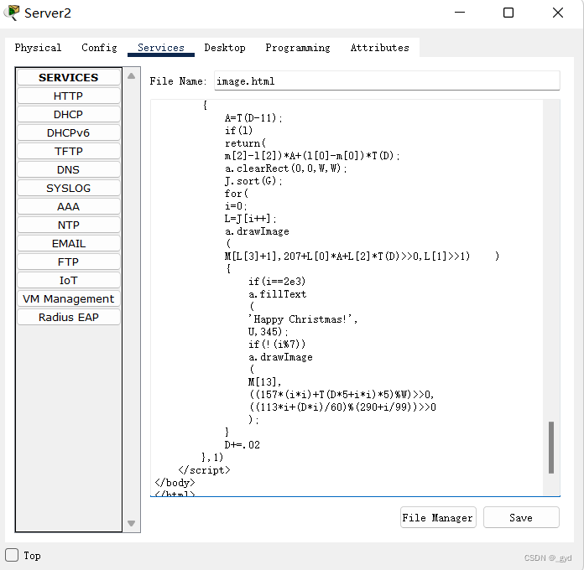Click the if(i==2e3) code line

pyautogui.click(x=277, y=282)
